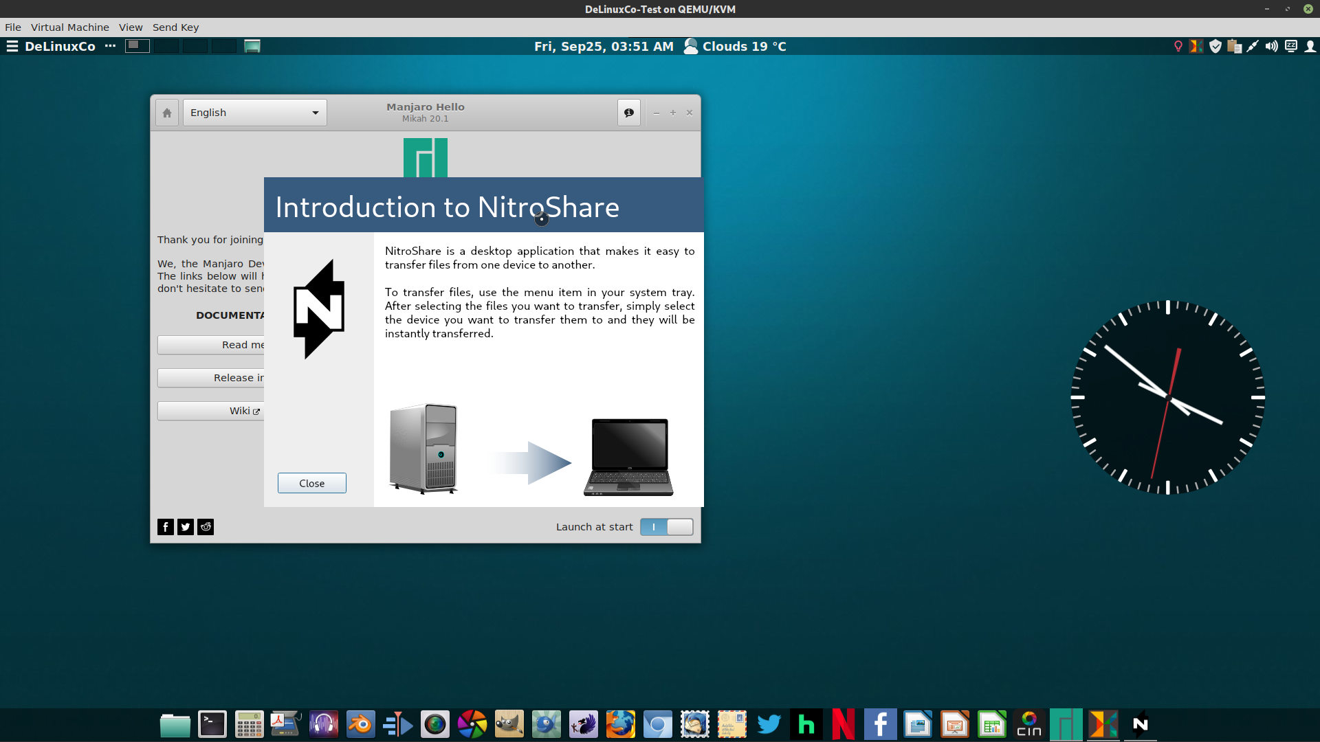1320x742 pixels.
Task: Open Manjaro Twitter link icon
Action: pyautogui.click(x=186, y=527)
